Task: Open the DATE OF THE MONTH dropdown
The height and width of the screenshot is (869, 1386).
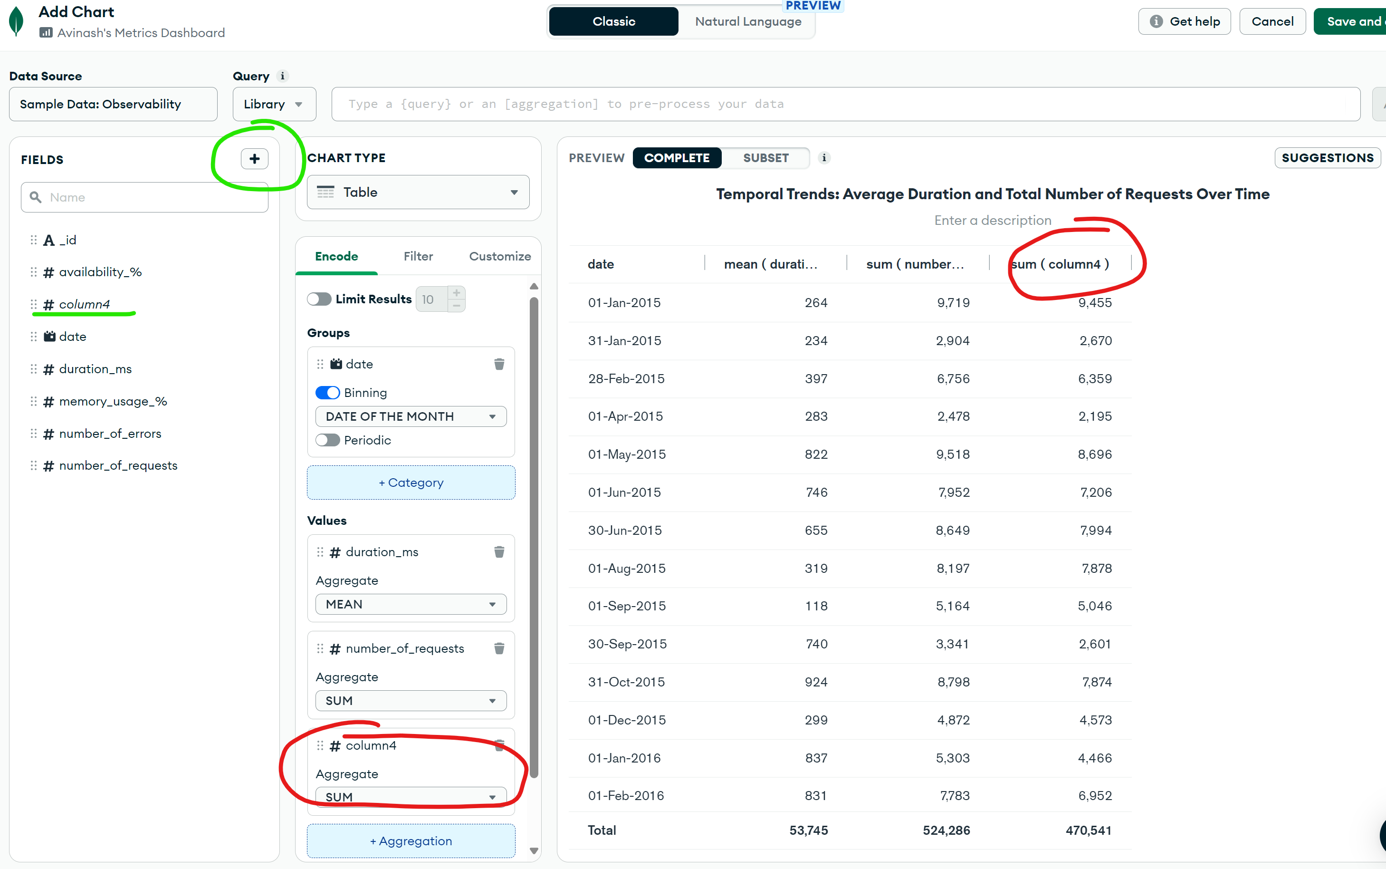Action: point(411,417)
